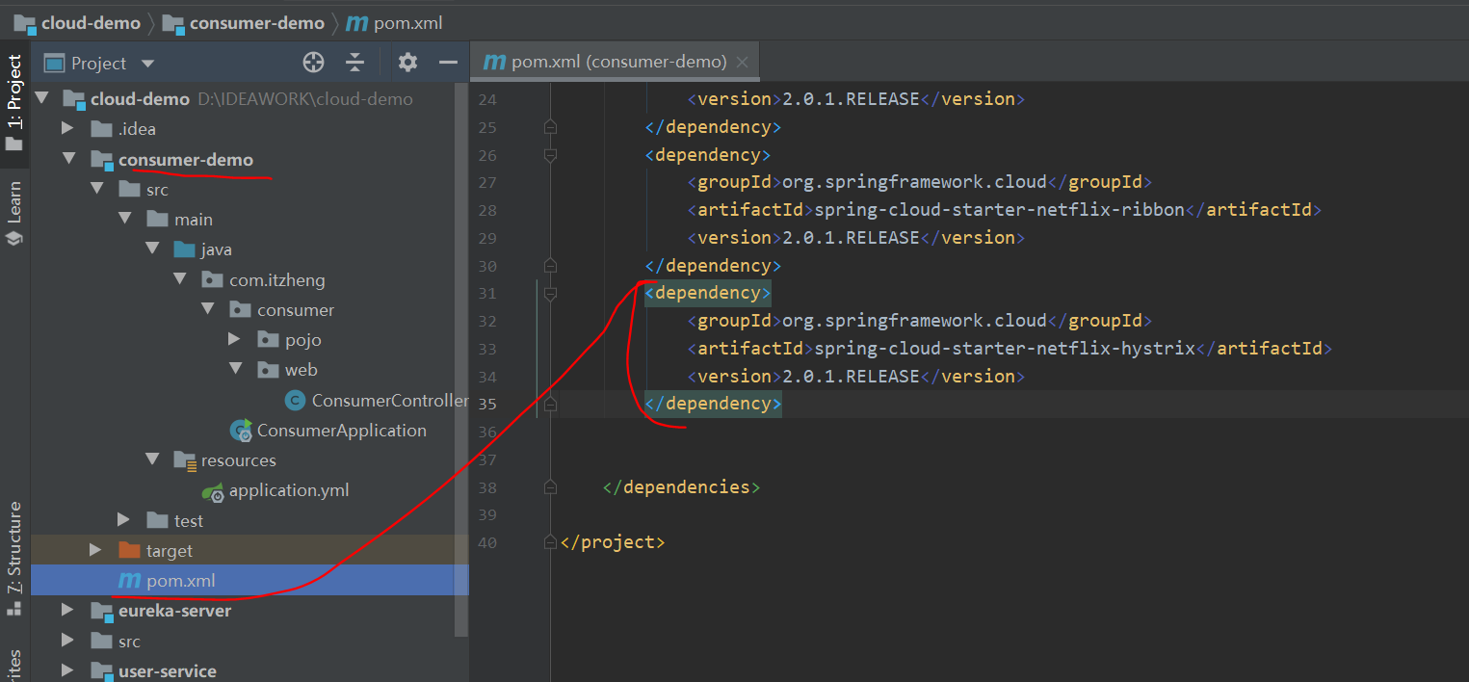The image size is (1469, 682).
Task: Click the Collapse All icon in Project panel
Action: point(355,63)
